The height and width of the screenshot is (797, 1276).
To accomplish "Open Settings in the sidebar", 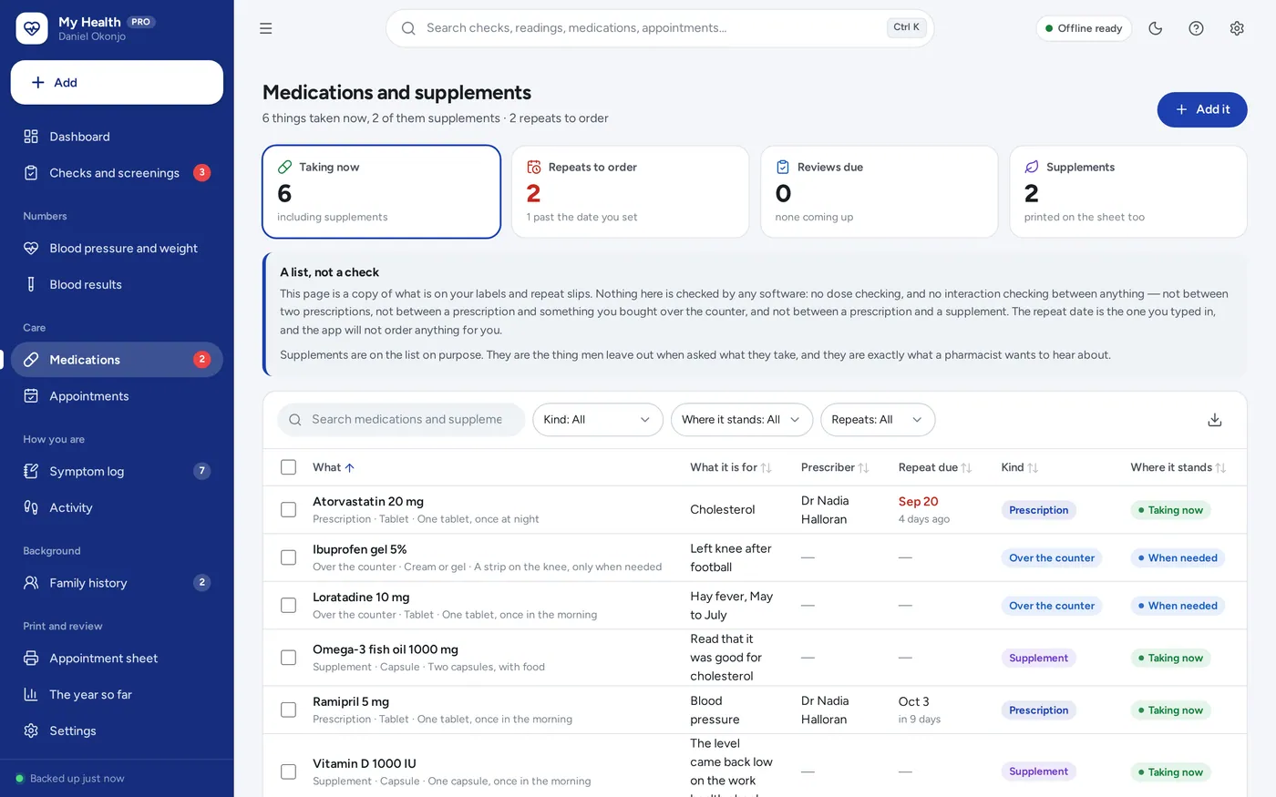I will [x=117, y=731].
